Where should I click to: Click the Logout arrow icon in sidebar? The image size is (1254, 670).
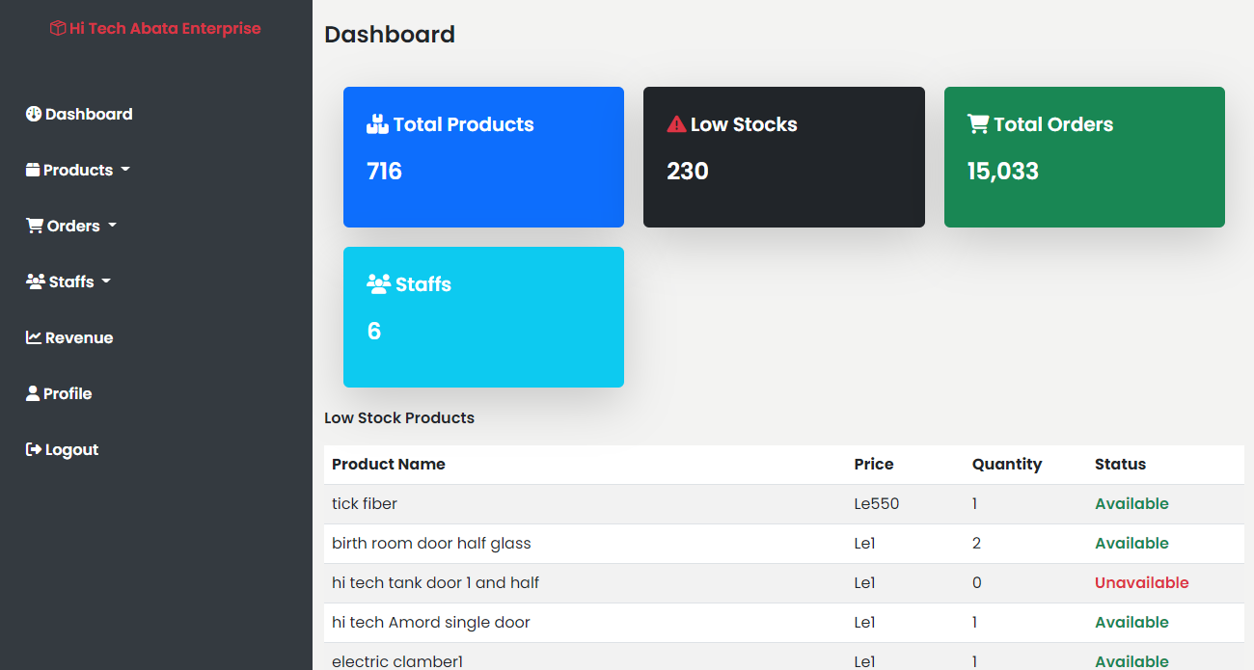click(x=34, y=449)
